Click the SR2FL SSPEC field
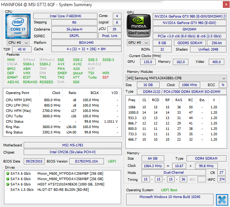Image resolution: width=230 pixels, height=207 pixels. point(74,36)
